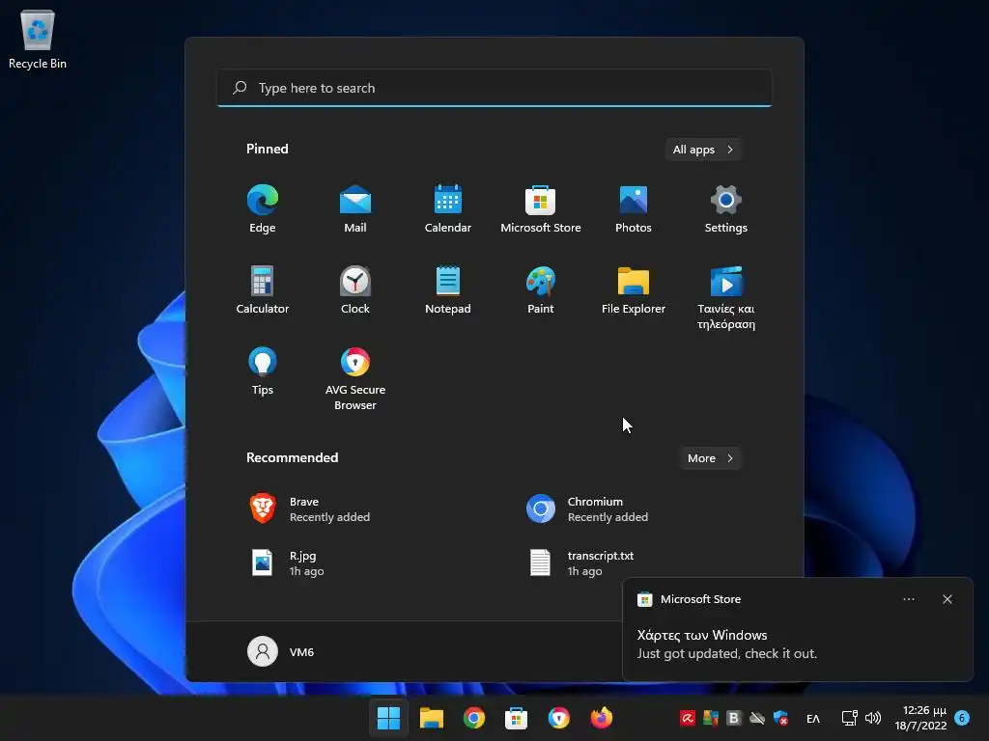Expand More recommended items
The image size is (989, 741).
[x=710, y=458]
